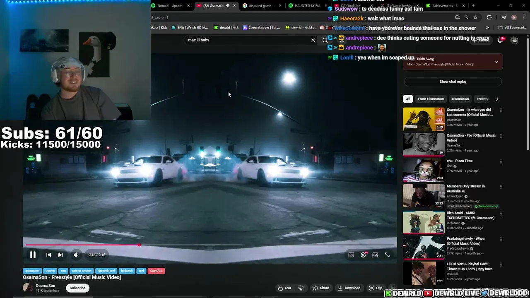Like the video (69K)
The height and width of the screenshot is (298, 530).
point(285,288)
